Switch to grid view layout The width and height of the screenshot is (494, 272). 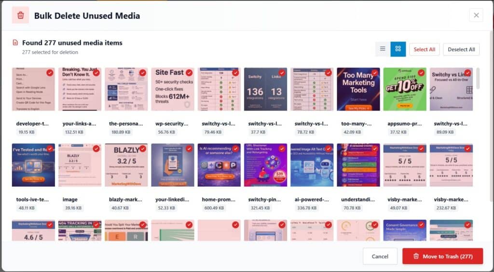[398, 49]
